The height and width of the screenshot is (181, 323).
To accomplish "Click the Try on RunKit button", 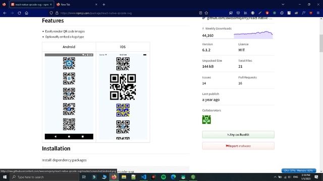I will click(x=238, y=135).
